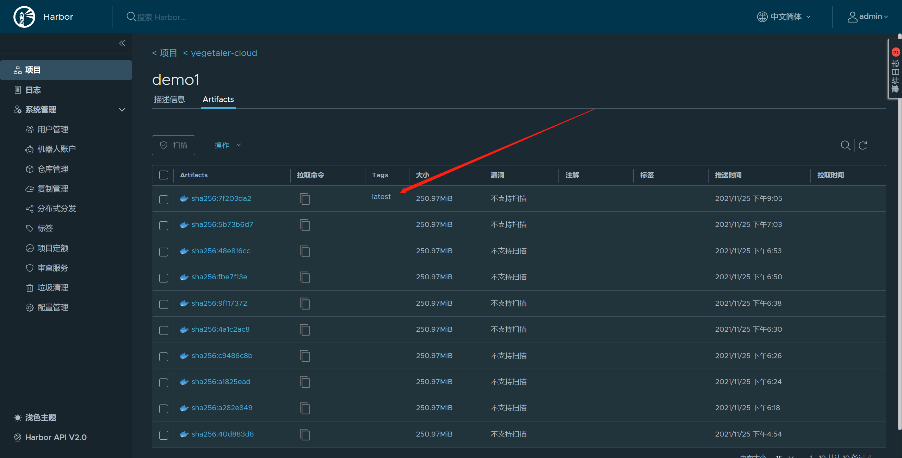Image resolution: width=902 pixels, height=458 pixels.
Task: Click the 大小 size column header
Action: point(422,175)
